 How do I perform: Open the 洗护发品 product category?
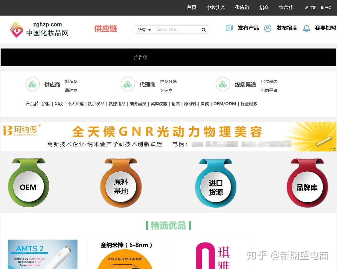tap(96, 104)
